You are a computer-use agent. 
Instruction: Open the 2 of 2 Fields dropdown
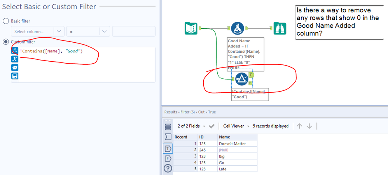[191, 126]
